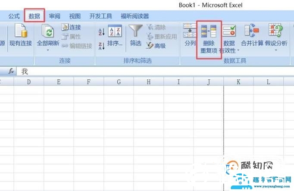Viewport: 294px width, 191px height.
Task: Click the 属性 button
Action: [x=71, y=37]
